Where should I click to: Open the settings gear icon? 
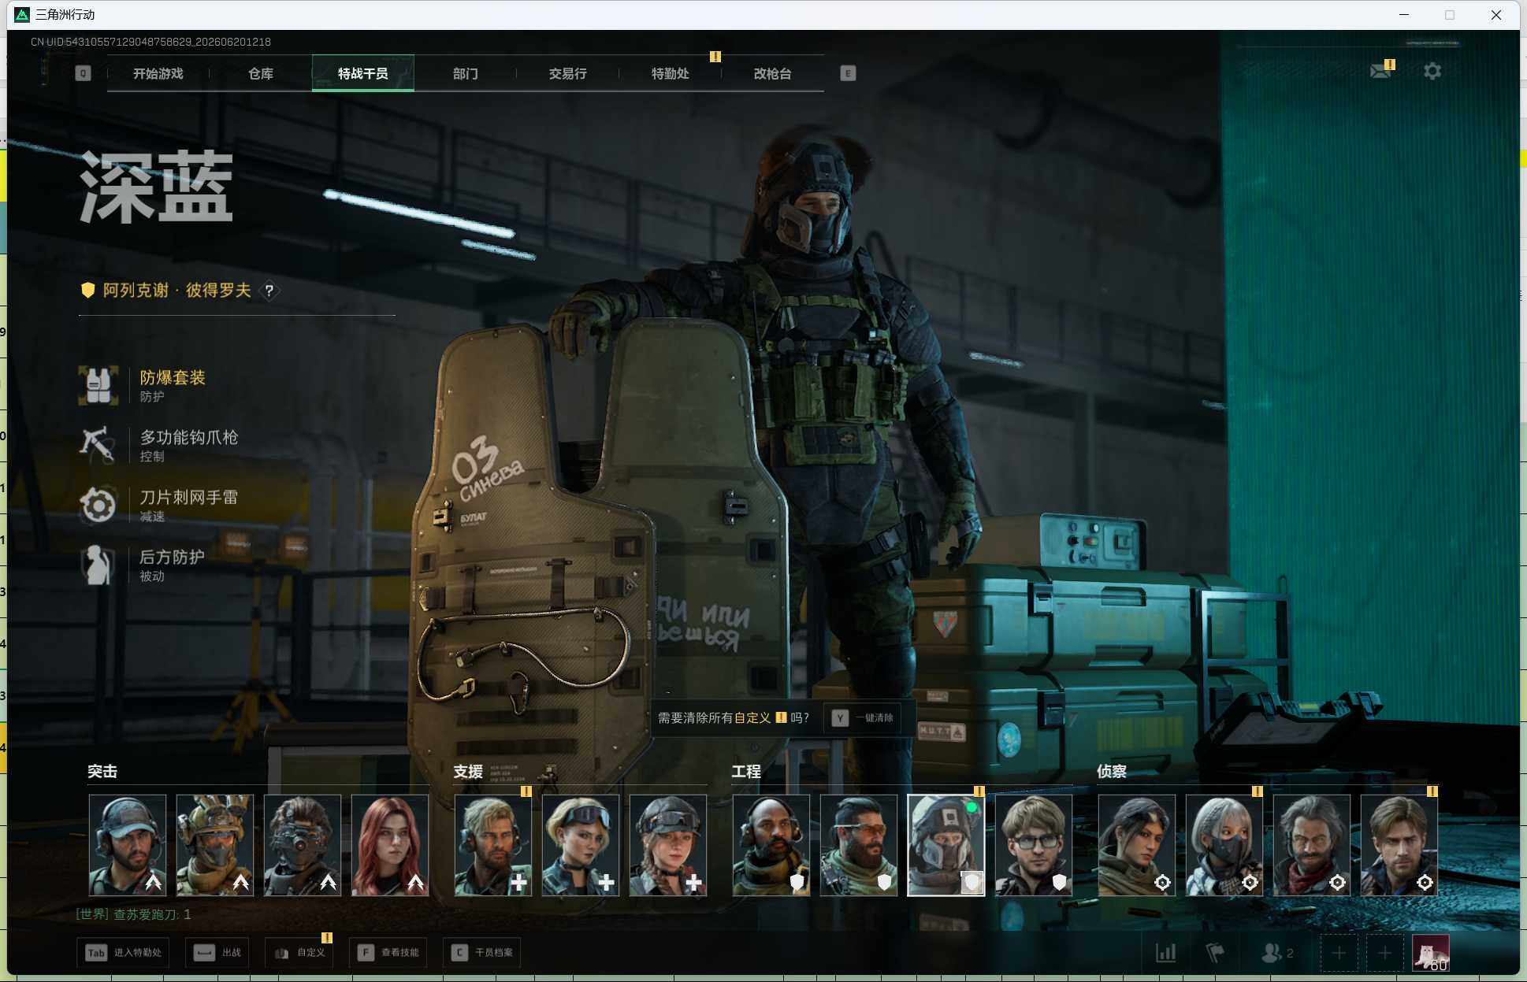tap(1432, 72)
